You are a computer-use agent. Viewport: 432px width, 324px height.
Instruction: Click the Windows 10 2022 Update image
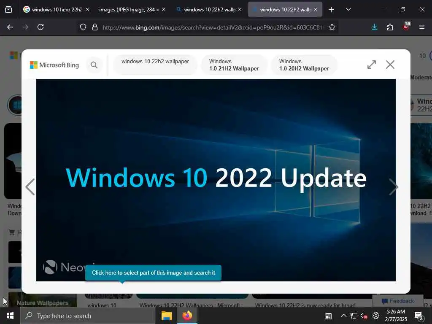216,180
